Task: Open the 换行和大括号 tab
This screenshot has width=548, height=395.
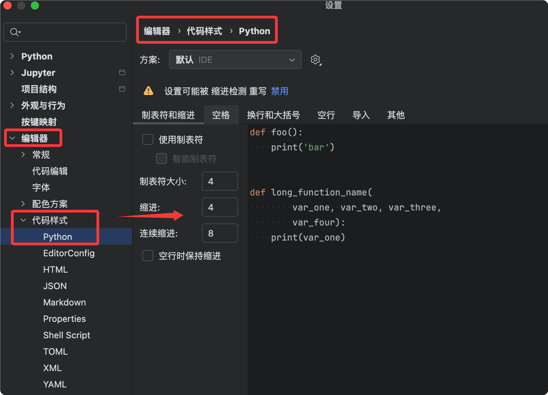Action: [x=274, y=115]
